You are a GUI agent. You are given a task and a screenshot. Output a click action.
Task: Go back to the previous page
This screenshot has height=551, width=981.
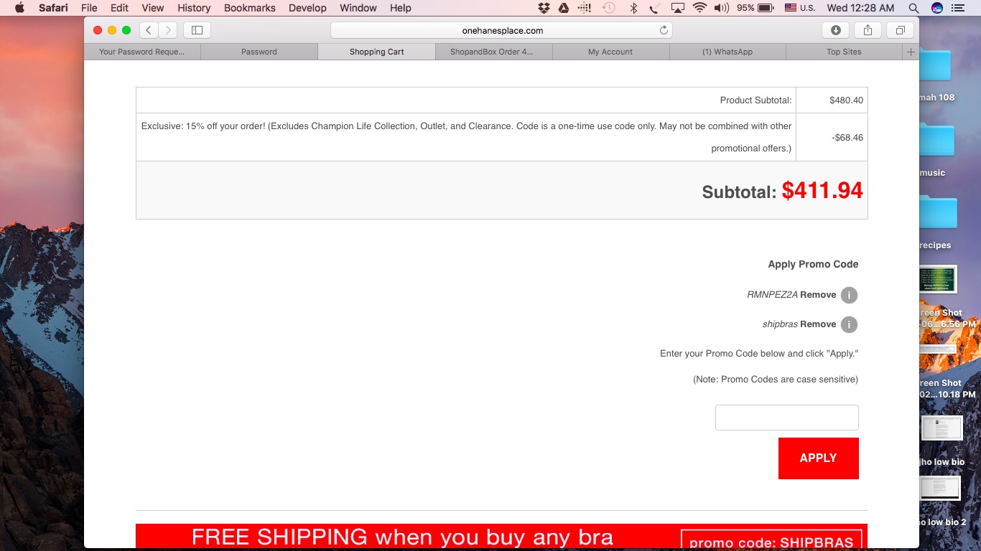[x=149, y=30]
